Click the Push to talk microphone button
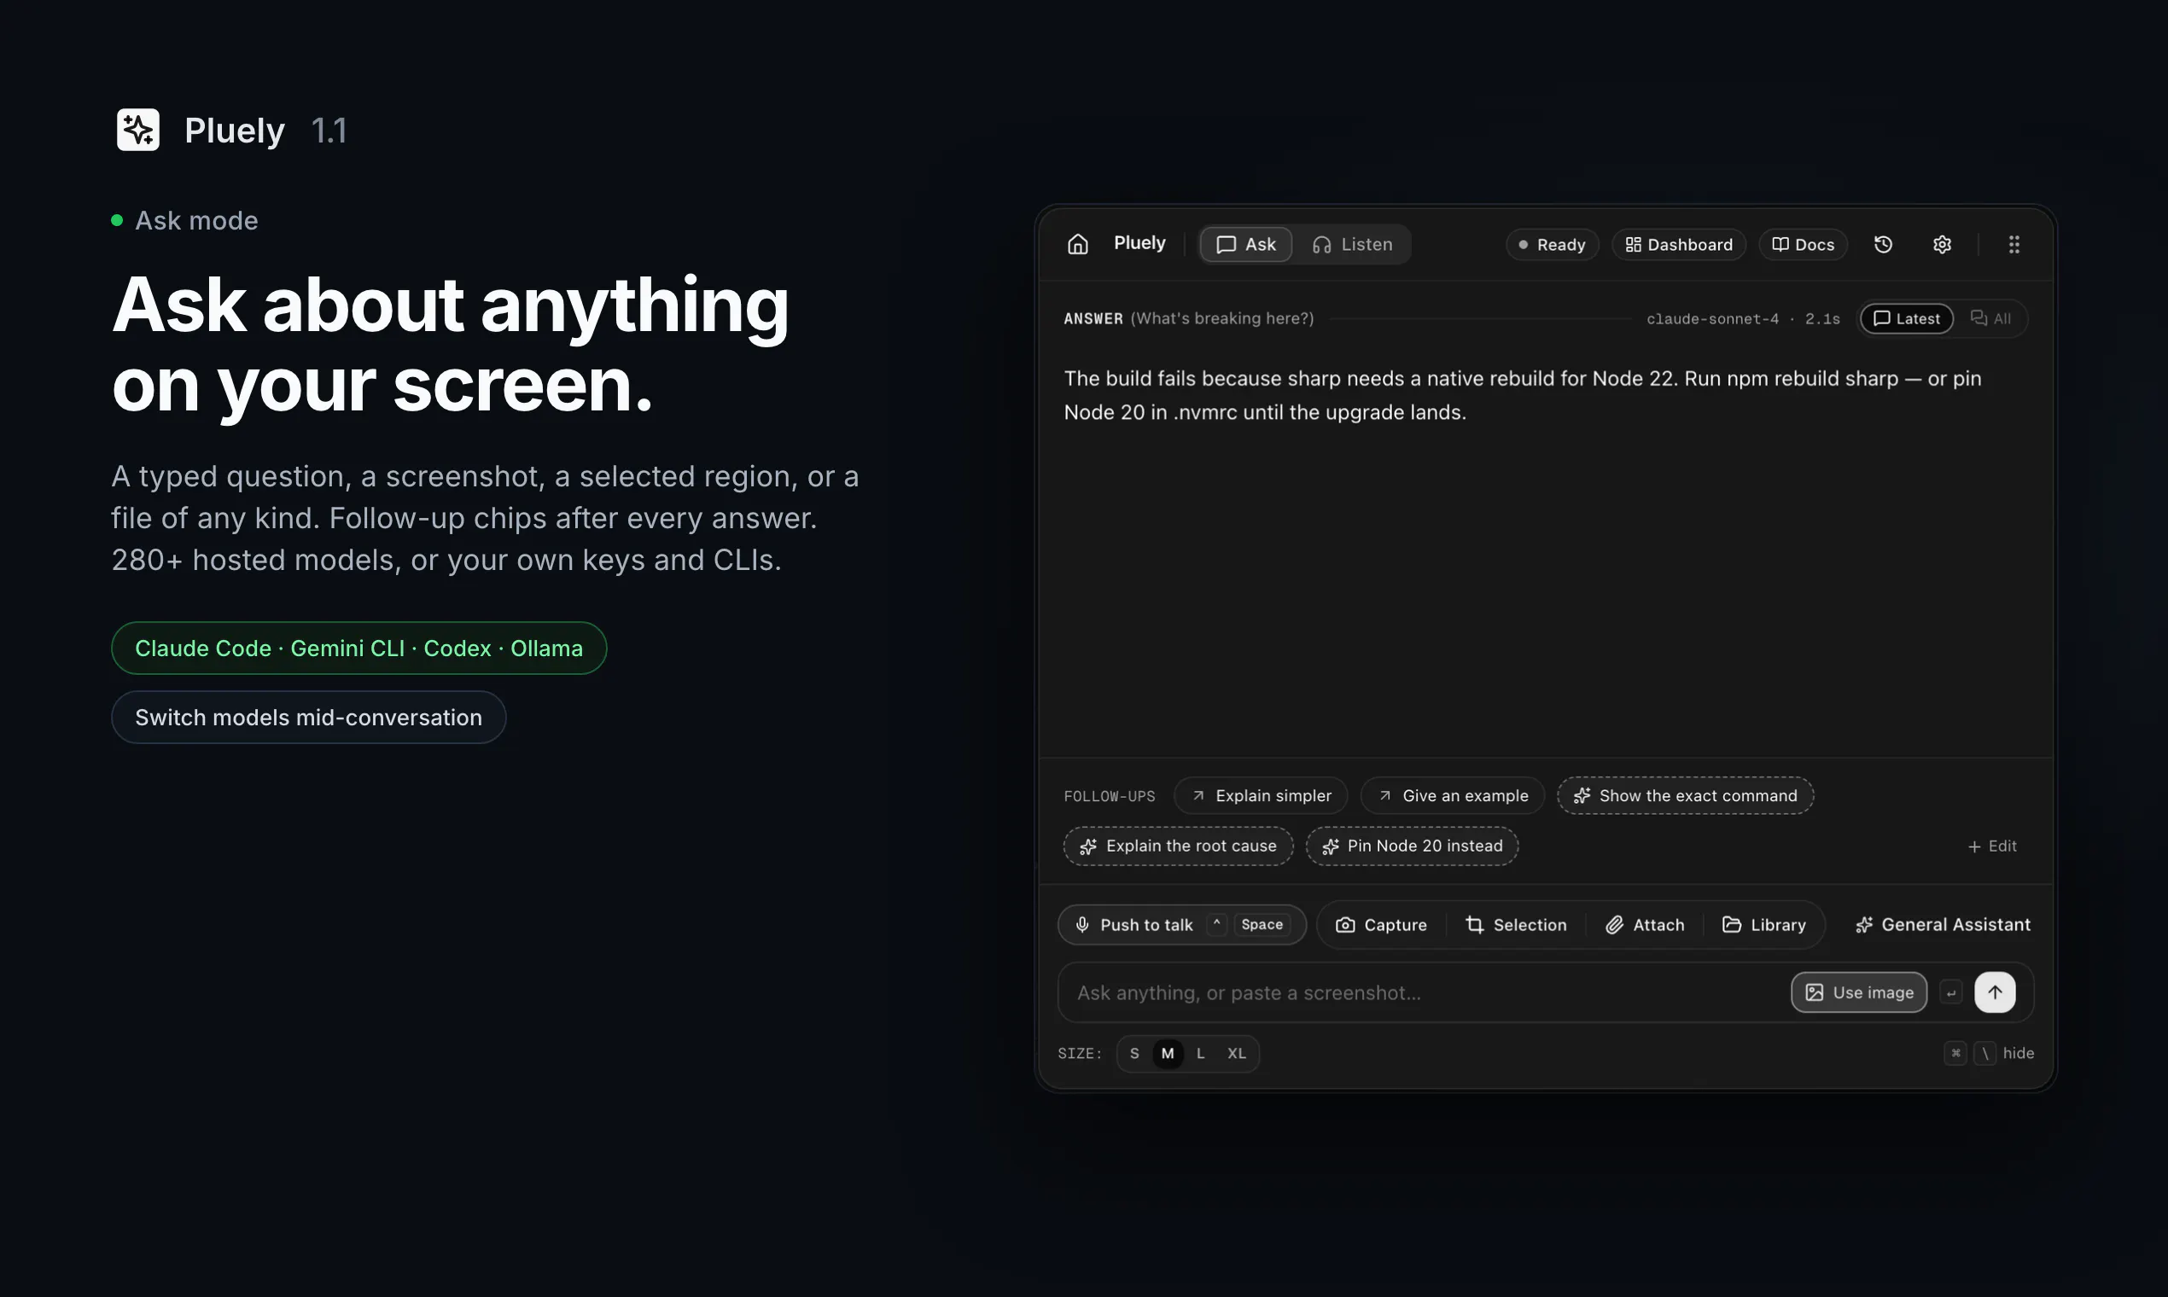 1182,925
